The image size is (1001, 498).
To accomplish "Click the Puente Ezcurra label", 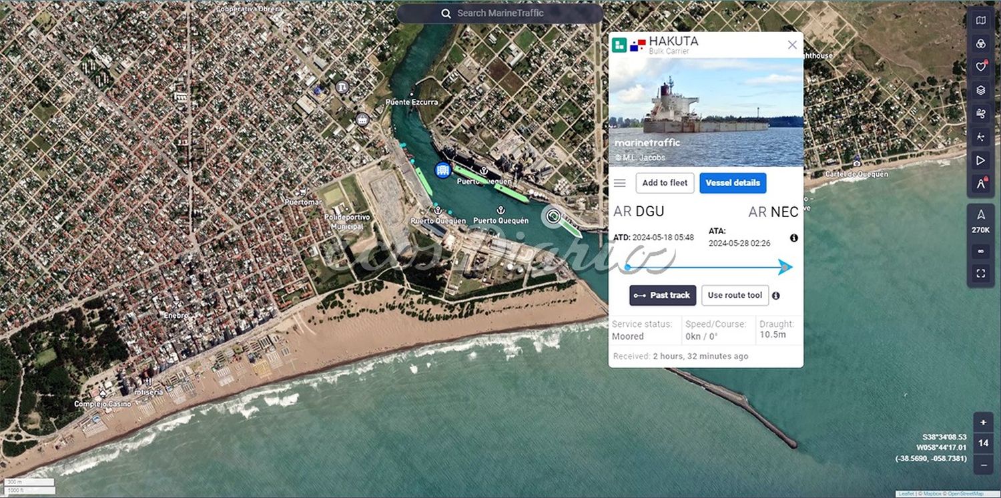I will [x=412, y=102].
